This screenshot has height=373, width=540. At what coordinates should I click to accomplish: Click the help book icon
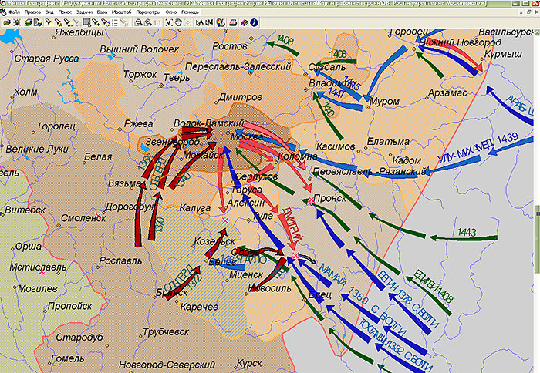[x=244, y=23]
